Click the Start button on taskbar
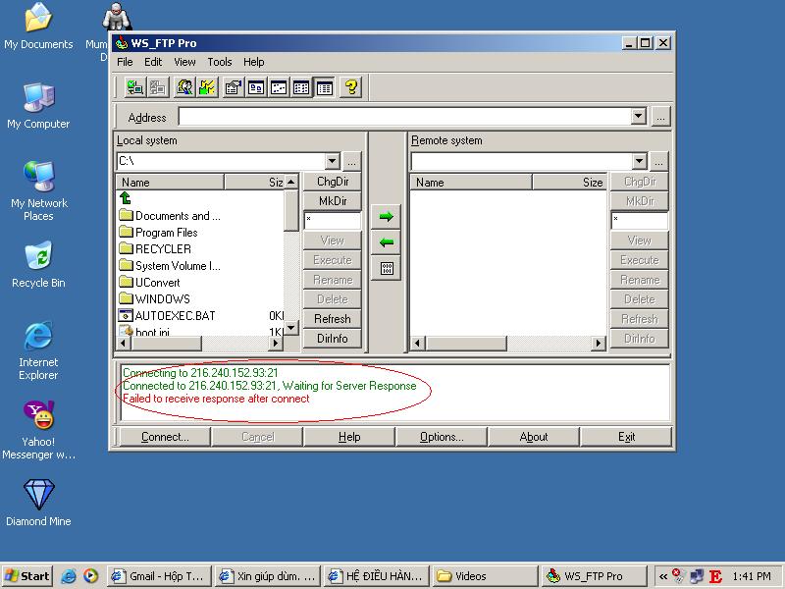785x589 pixels. click(x=27, y=576)
